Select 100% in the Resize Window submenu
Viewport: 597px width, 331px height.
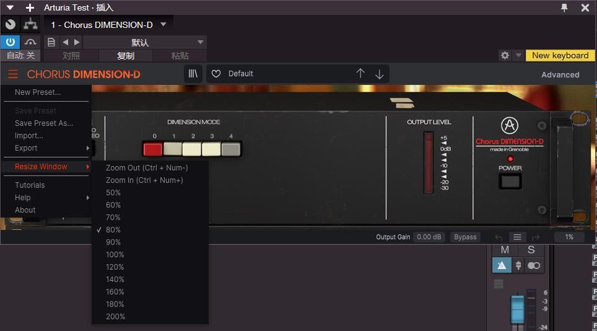(115, 255)
